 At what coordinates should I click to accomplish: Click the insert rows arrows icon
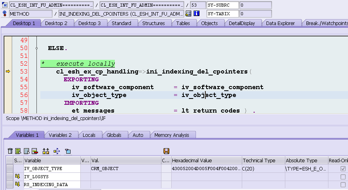[x=46, y=151]
